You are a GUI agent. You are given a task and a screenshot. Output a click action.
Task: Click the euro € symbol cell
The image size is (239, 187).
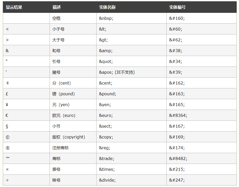[x=7, y=116]
